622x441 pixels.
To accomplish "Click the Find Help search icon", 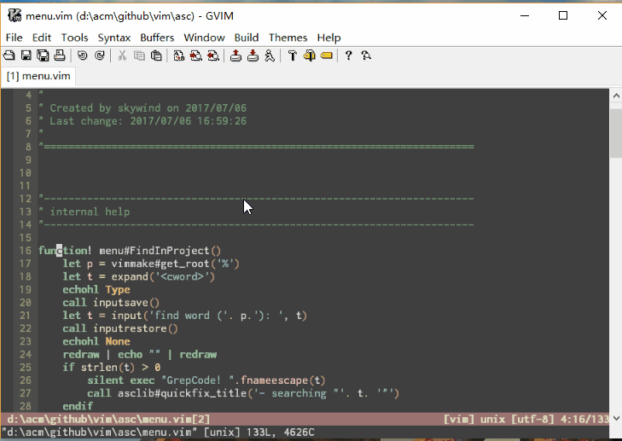I will pos(366,55).
